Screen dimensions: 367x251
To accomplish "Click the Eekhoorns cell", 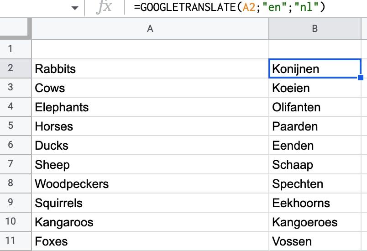I will coord(316,203).
